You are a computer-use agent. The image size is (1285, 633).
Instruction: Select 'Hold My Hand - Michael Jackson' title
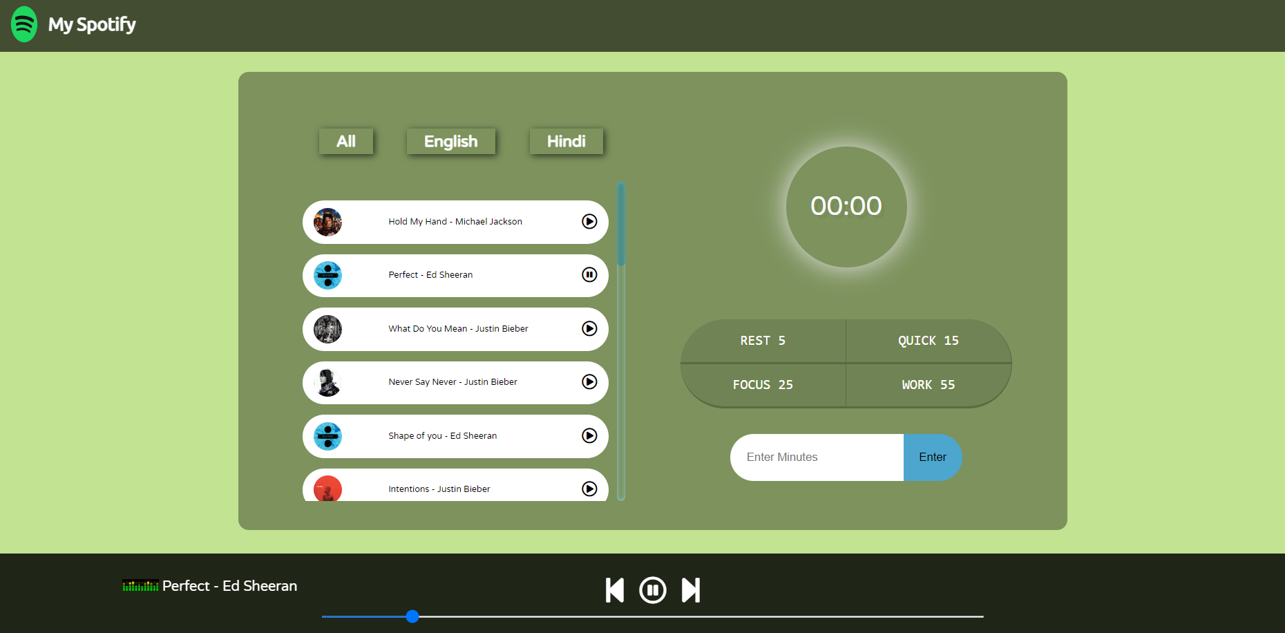(x=455, y=221)
